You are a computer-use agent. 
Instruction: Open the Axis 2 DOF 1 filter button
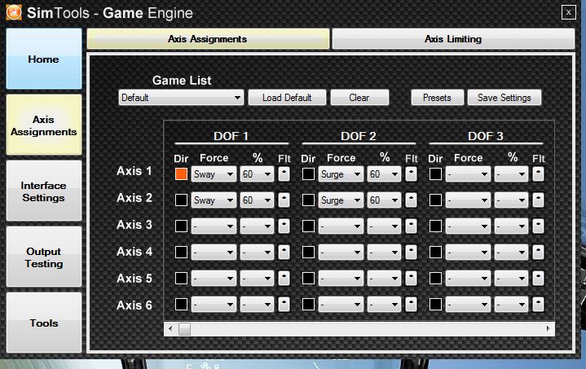click(x=284, y=200)
